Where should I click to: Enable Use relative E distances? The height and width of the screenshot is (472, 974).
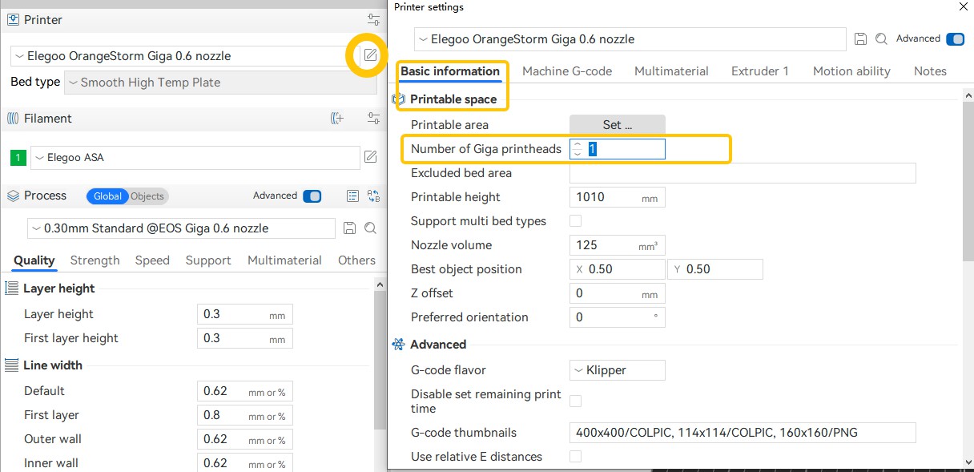pos(575,455)
